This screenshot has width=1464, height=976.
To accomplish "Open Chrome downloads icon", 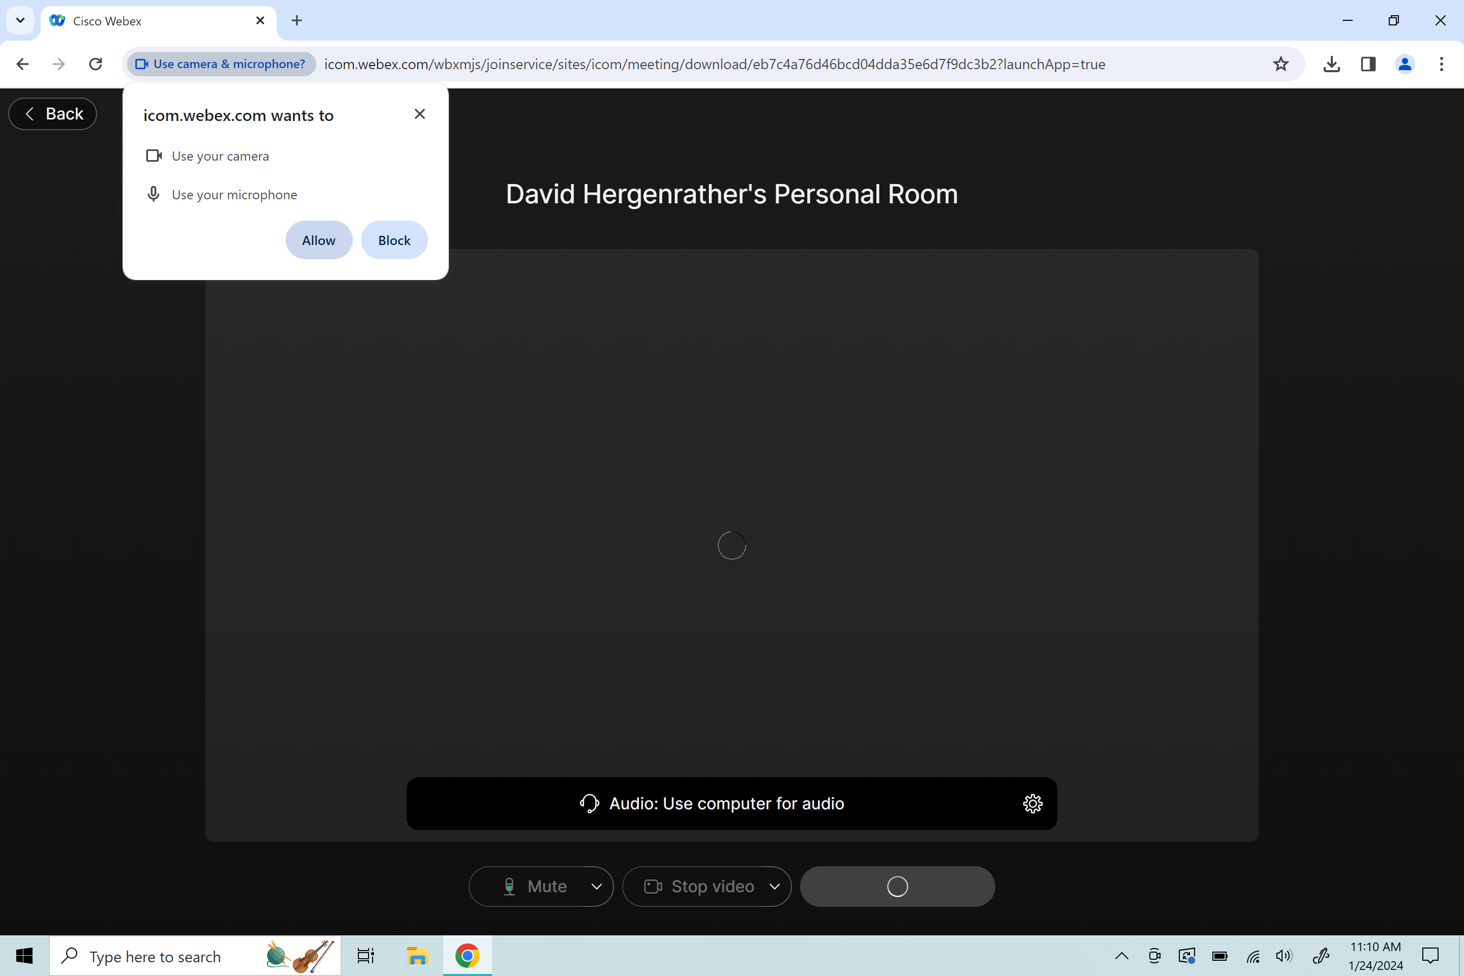I will pos(1331,64).
